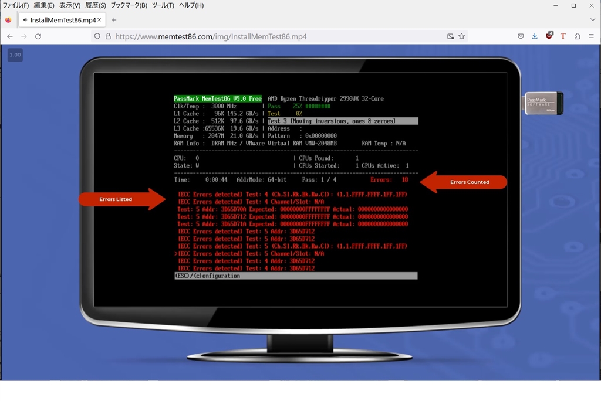Click the Errors: 18 count in video

389,179
